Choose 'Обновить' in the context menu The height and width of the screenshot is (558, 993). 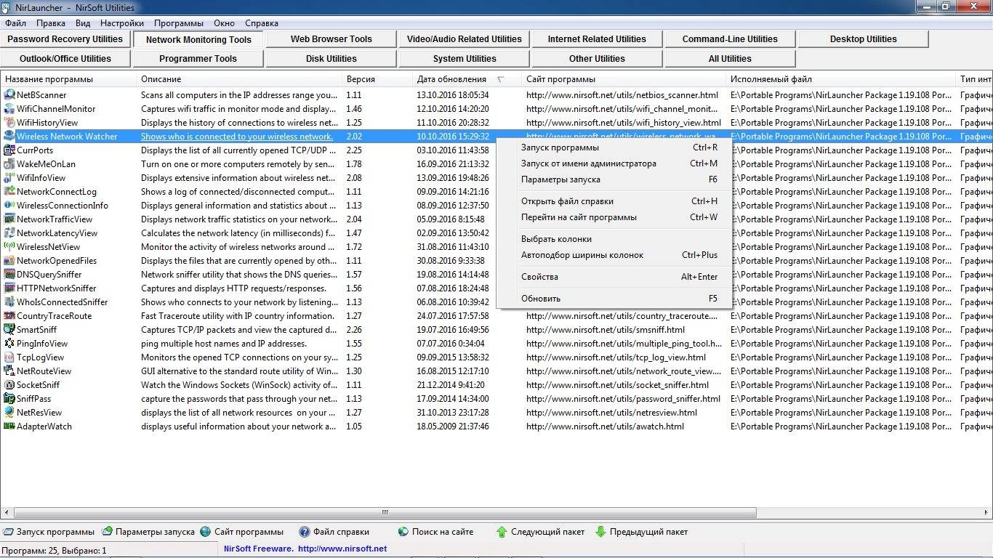(x=614, y=299)
